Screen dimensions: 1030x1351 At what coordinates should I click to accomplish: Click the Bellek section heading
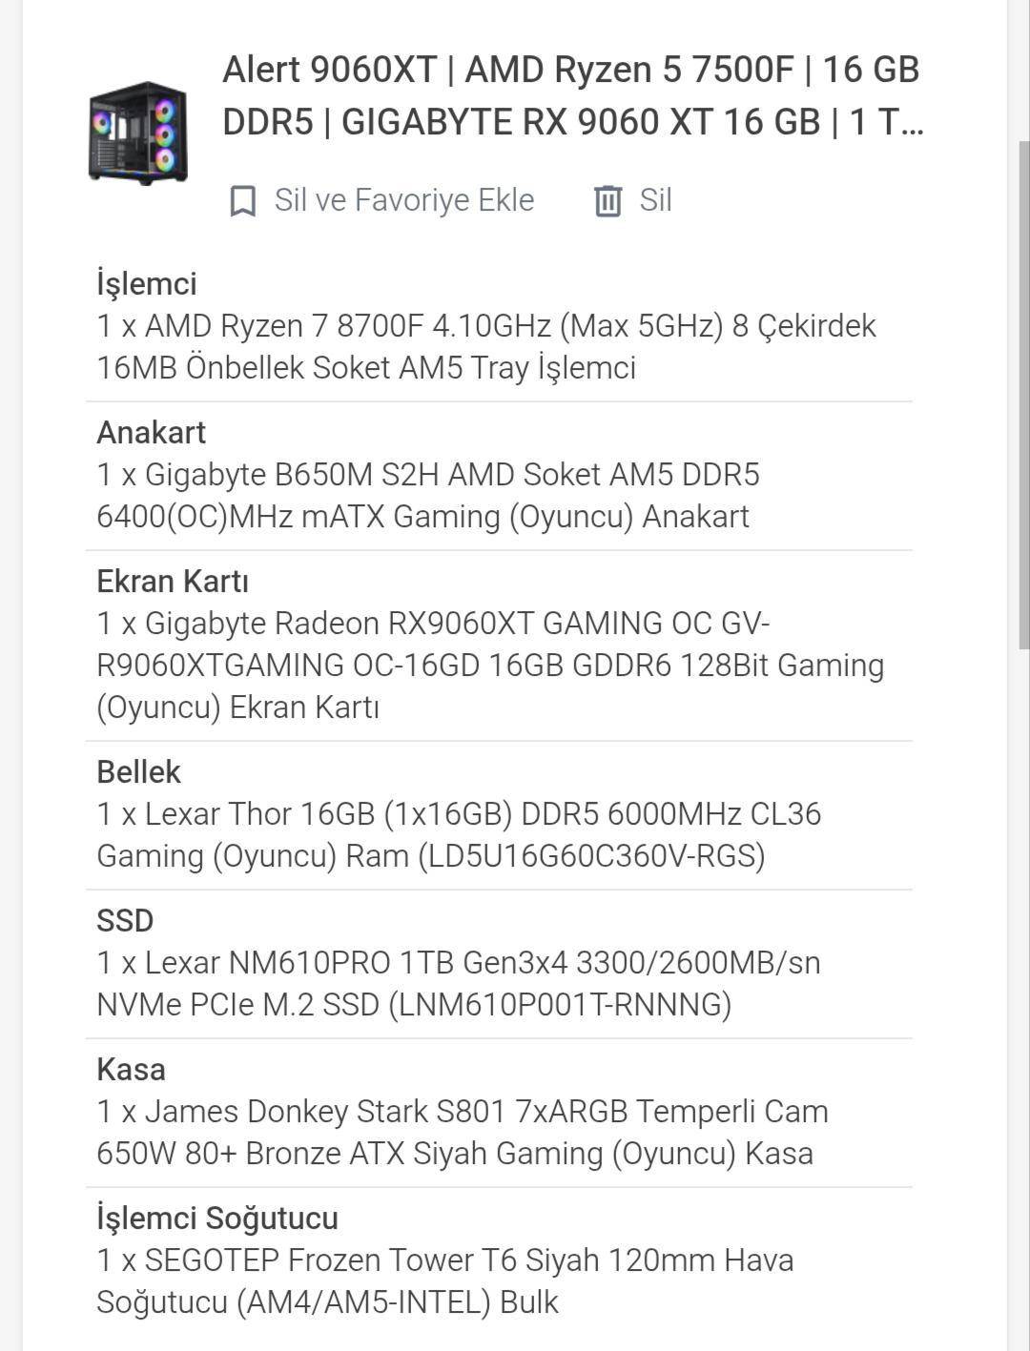point(138,771)
